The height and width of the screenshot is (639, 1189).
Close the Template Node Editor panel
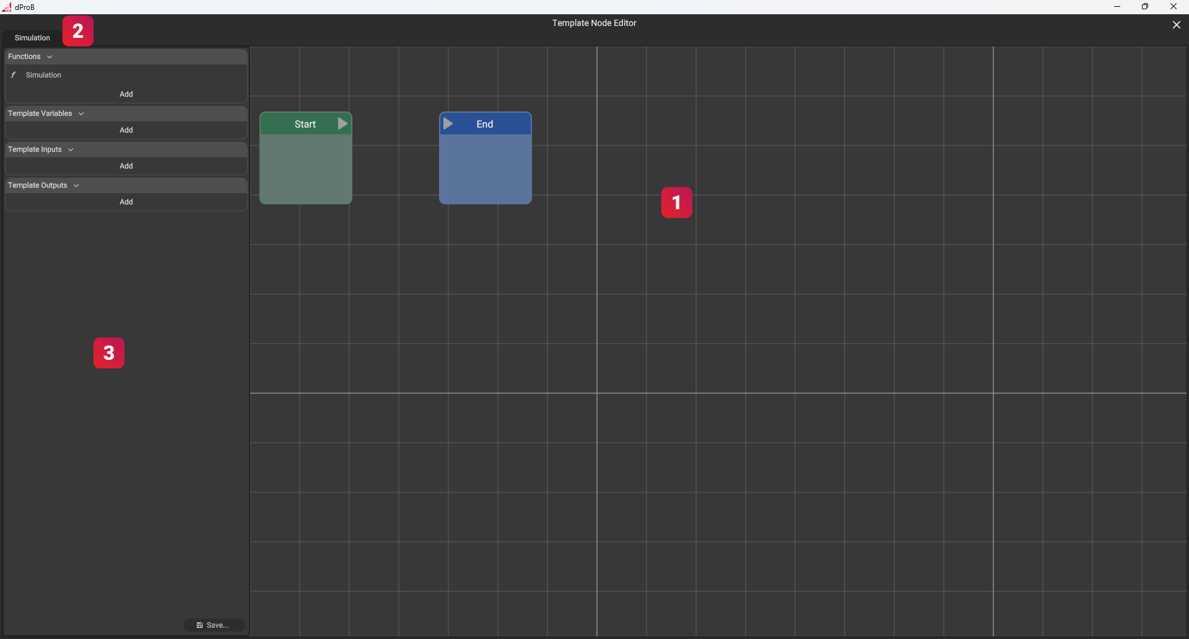1176,25
